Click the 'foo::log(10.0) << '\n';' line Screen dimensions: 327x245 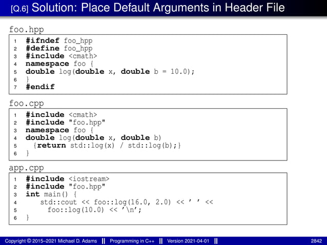pos(94,210)
